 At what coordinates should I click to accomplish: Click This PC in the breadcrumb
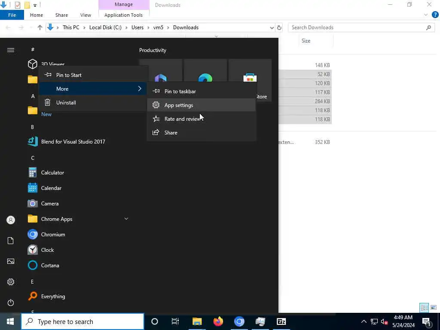click(x=71, y=27)
